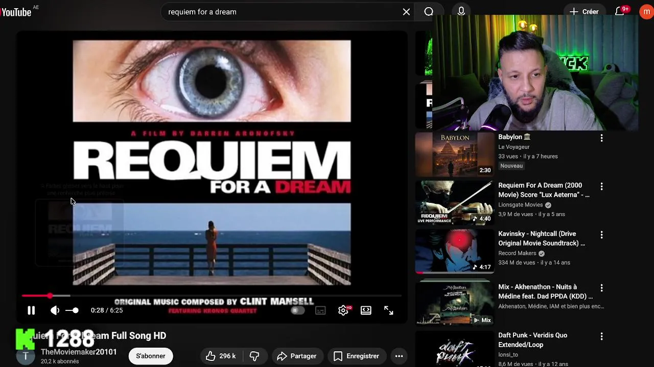Open the Lionsgate Movies channel

(521, 204)
